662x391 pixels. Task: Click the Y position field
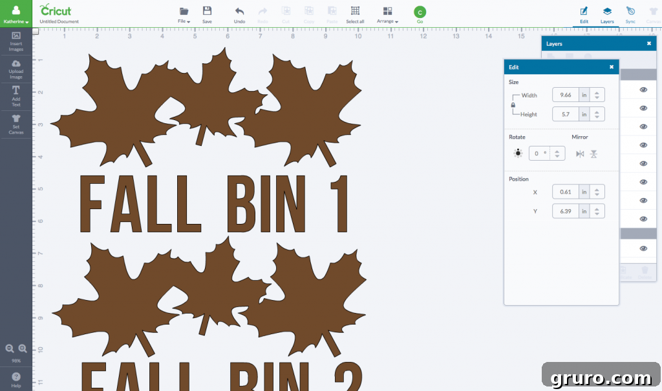(565, 211)
